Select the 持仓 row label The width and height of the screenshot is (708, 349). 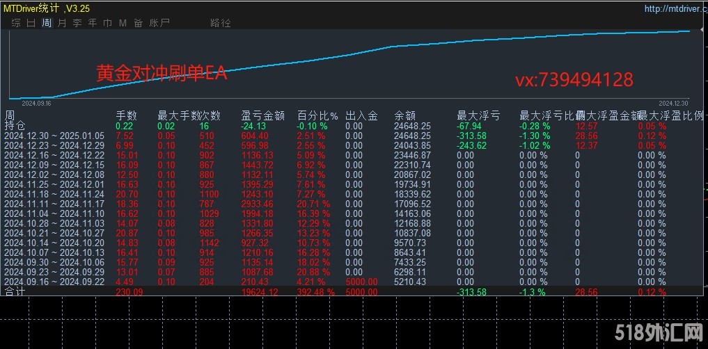pyautogui.click(x=15, y=125)
